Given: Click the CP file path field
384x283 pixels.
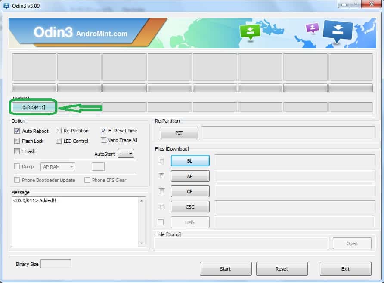Looking at the screenshot, I should 295,191.
